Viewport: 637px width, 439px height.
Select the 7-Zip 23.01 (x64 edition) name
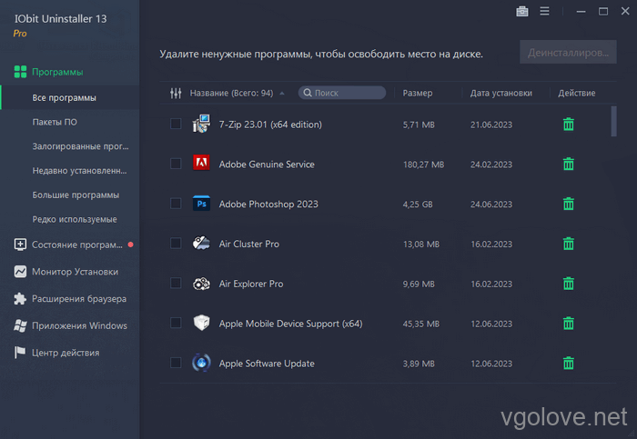click(x=270, y=125)
